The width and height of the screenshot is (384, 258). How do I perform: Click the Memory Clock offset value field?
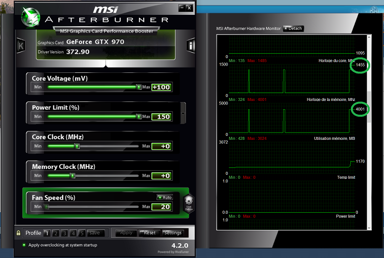point(161,176)
